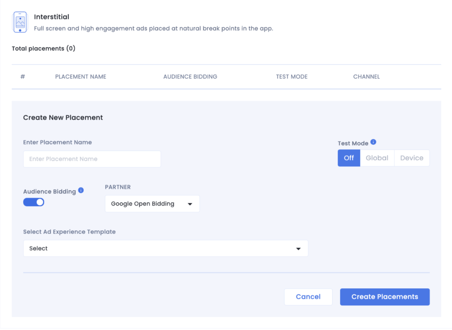This screenshot has height=330, width=452.
Task: Click the # column header
Action: [x=22, y=76]
